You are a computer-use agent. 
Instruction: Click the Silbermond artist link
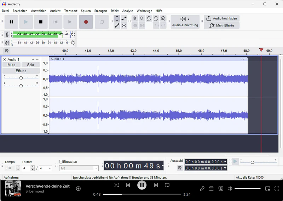tap(35, 191)
